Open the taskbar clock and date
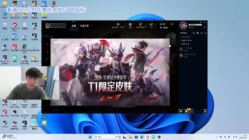 coord(243,137)
